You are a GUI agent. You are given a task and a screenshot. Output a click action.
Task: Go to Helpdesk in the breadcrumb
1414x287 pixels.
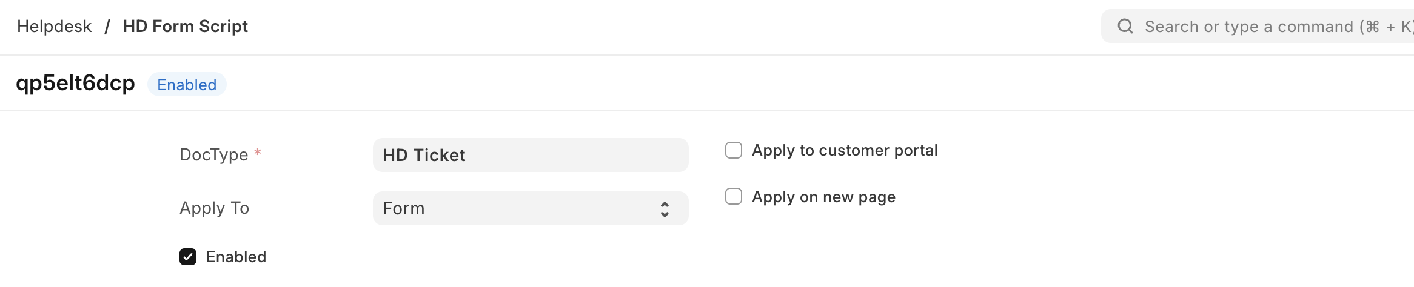(x=55, y=27)
